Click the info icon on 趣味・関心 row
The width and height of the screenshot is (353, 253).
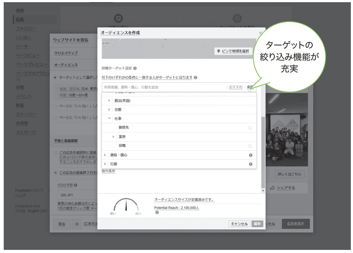pos(251,155)
